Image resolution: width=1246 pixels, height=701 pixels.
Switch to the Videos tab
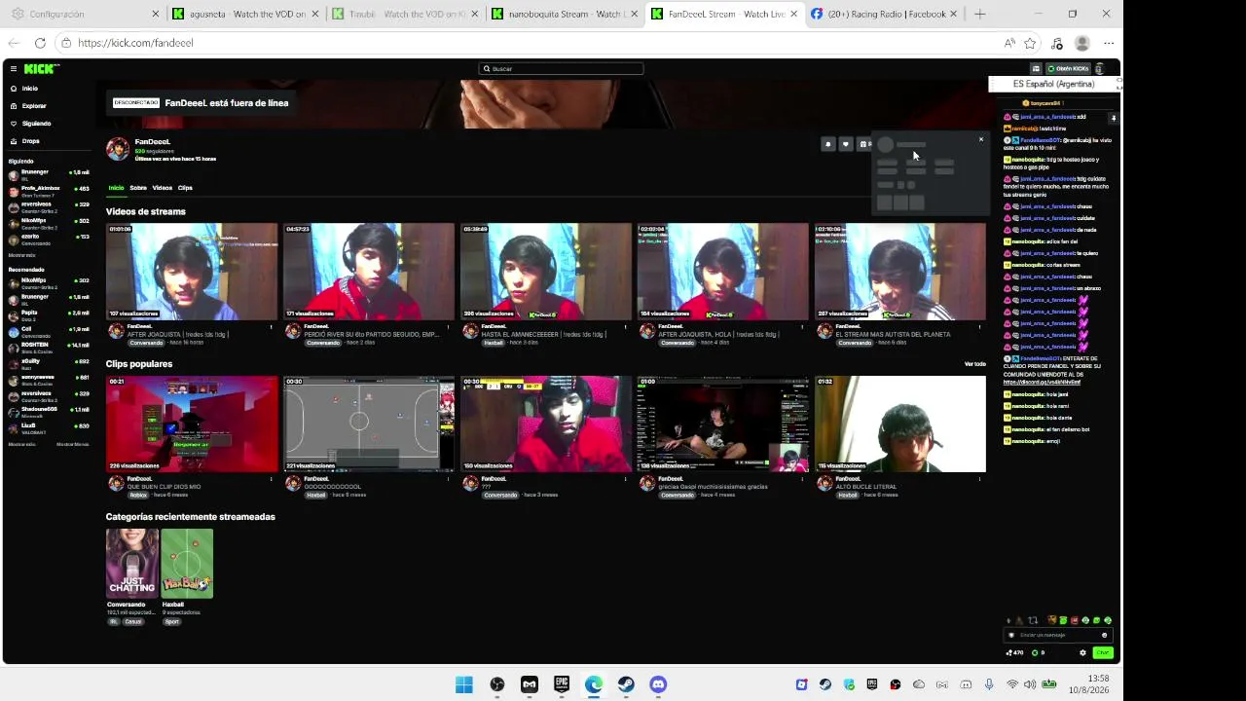click(x=162, y=188)
